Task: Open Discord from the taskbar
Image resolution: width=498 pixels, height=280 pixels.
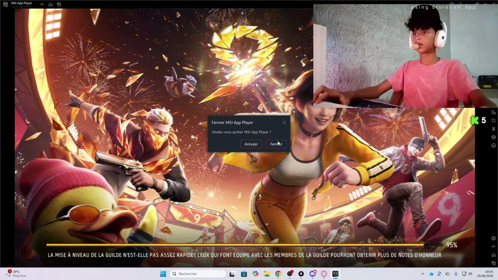Action: pos(312,274)
